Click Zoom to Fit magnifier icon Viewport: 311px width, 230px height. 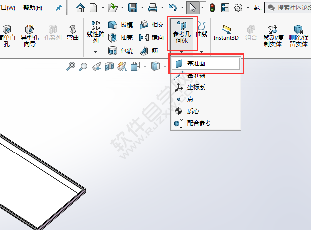click(71, 66)
